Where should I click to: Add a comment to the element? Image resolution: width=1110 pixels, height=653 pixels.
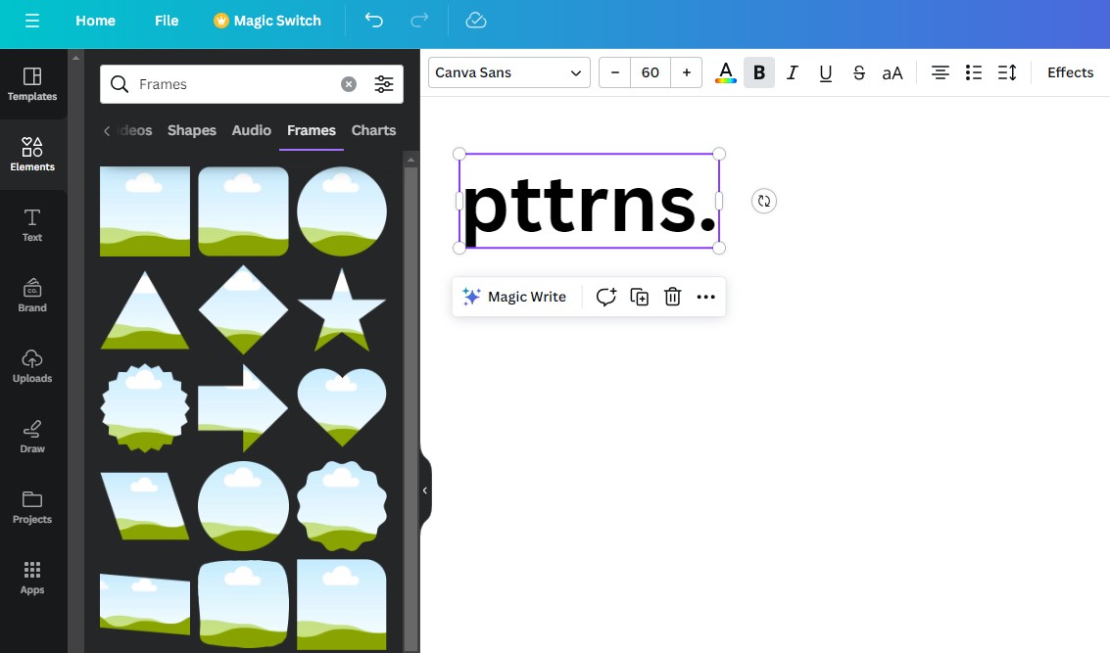[x=606, y=297]
